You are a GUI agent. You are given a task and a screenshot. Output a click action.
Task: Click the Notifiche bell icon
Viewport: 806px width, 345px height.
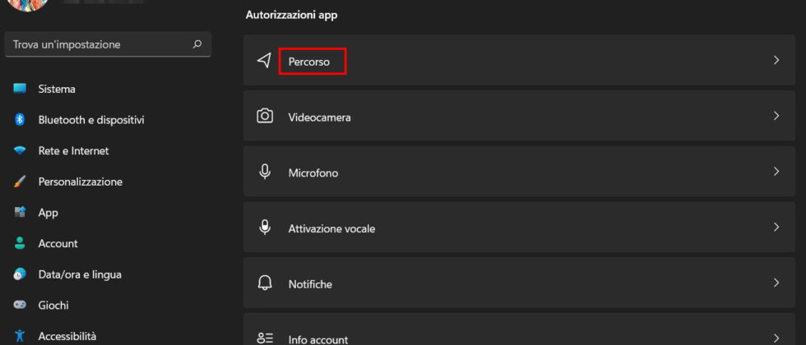point(265,283)
